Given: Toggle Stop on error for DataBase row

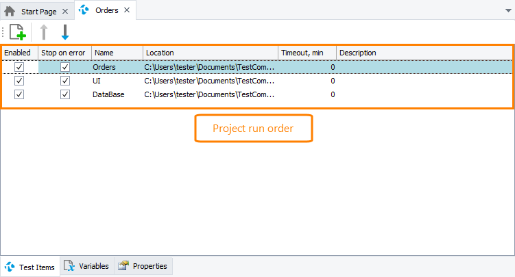Looking at the screenshot, I should (65, 94).
